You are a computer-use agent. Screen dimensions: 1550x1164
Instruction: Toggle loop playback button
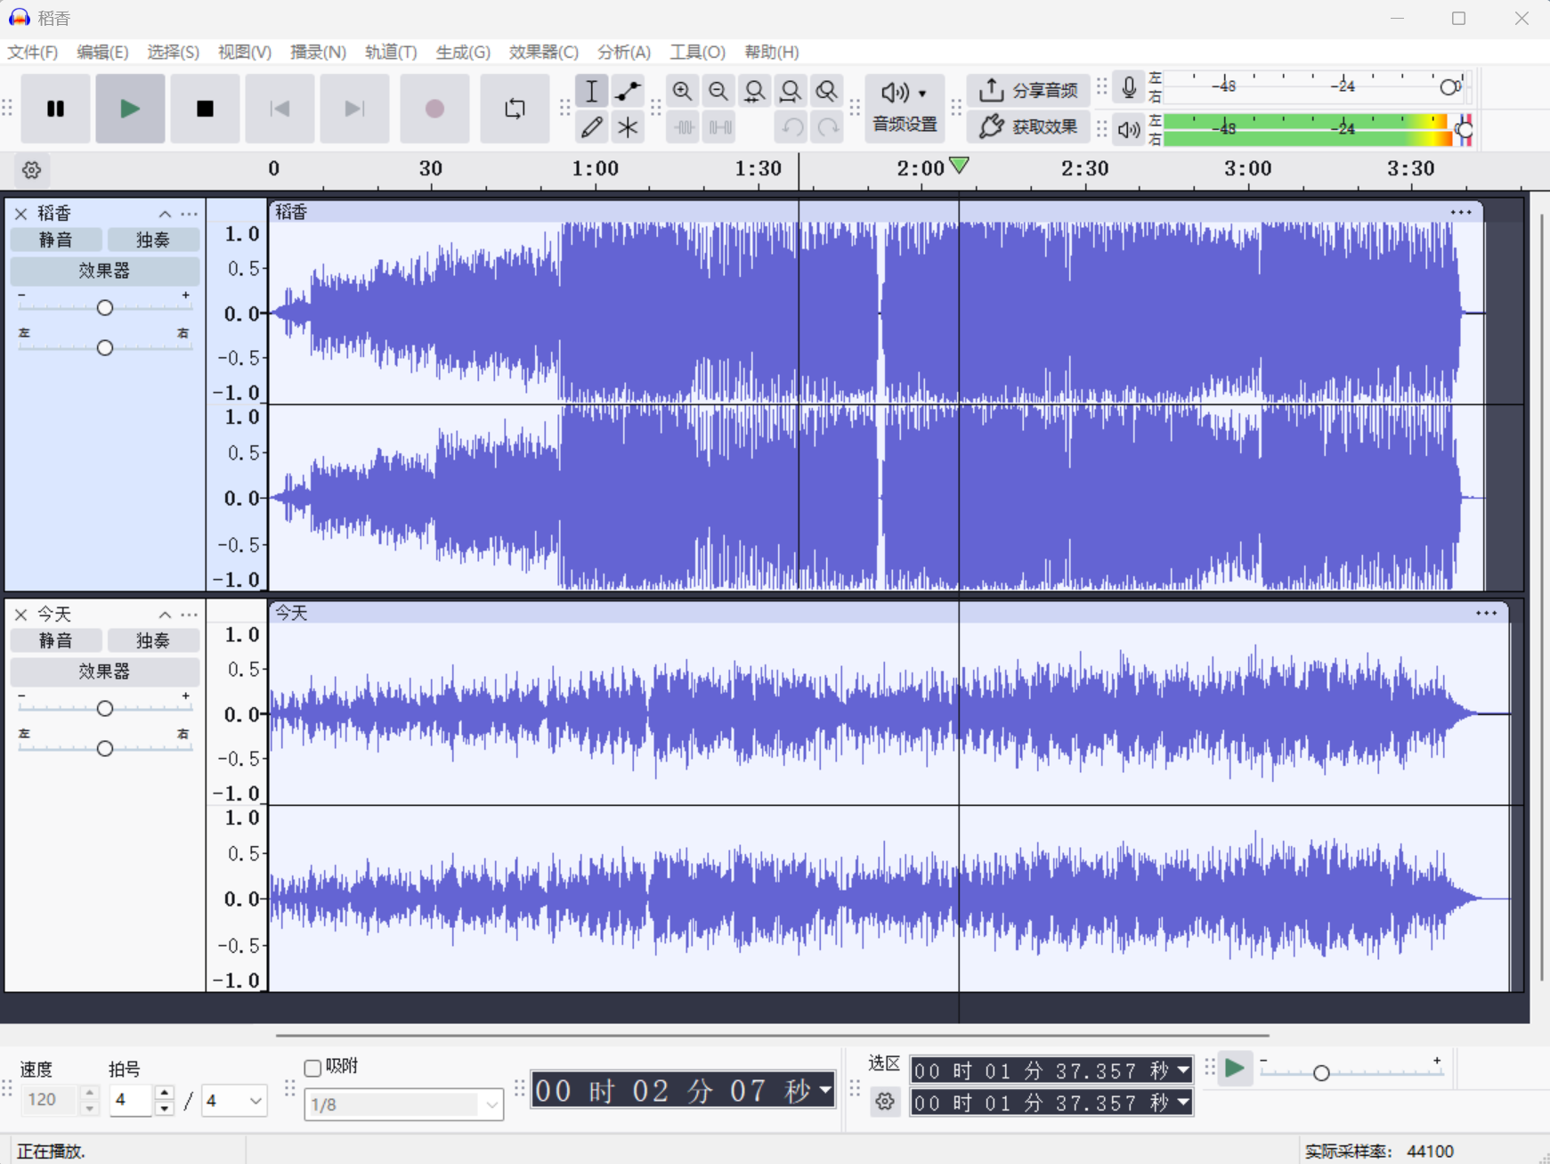click(x=515, y=109)
